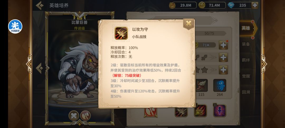285x128 pixels.
Task: Switch to the 羁绊 tab
Action: point(246,60)
